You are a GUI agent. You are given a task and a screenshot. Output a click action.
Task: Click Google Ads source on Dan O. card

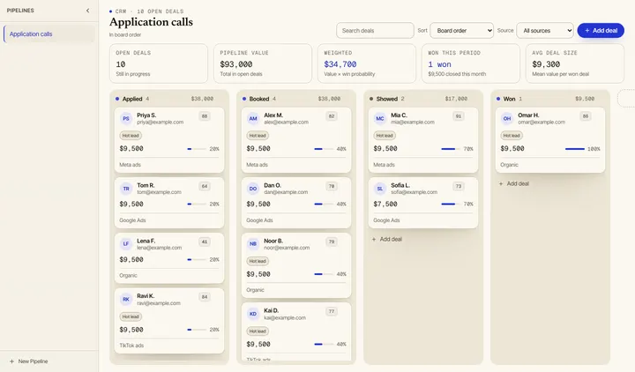point(259,220)
